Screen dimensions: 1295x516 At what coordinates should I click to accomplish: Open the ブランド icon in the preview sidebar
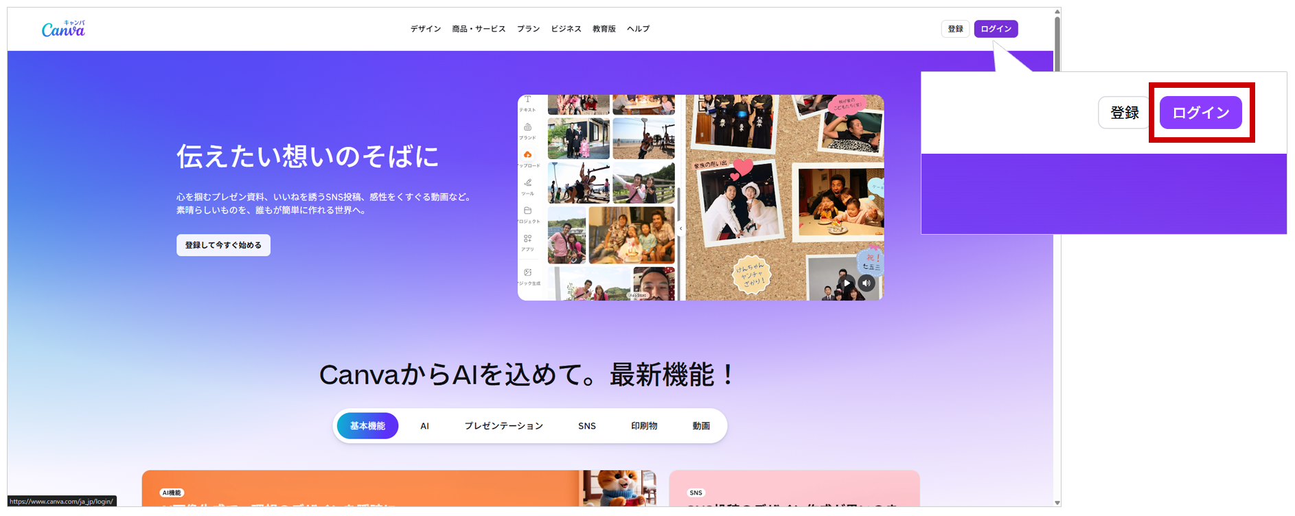pos(527,128)
